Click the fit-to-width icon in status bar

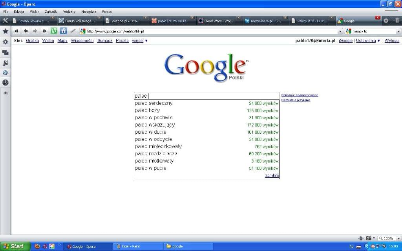pyautogui.click(x=361, y=238)
